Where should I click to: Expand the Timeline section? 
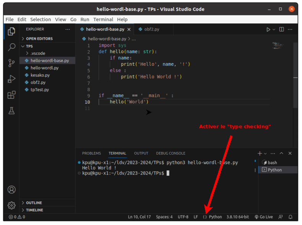click(x=47, y=210)
